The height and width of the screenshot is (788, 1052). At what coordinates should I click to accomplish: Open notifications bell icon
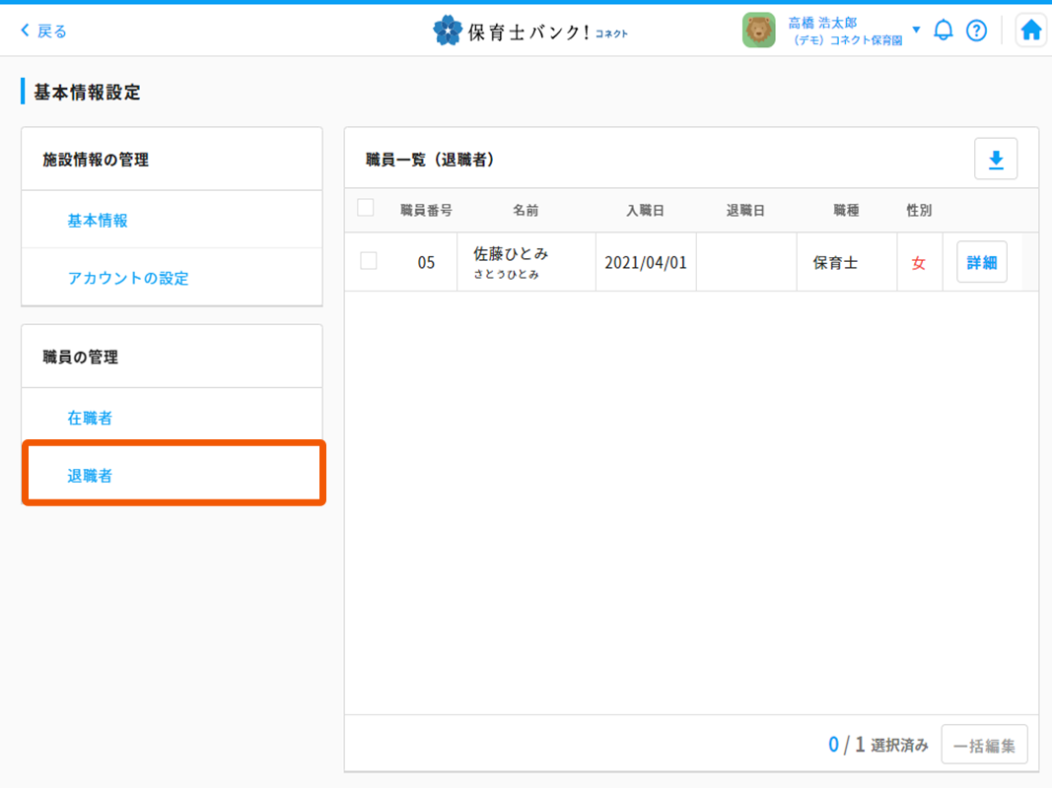944,31
